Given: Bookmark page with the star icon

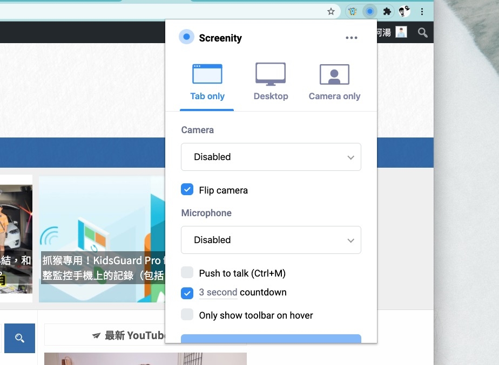Looking at the screenshot, I should coord(331,12).
